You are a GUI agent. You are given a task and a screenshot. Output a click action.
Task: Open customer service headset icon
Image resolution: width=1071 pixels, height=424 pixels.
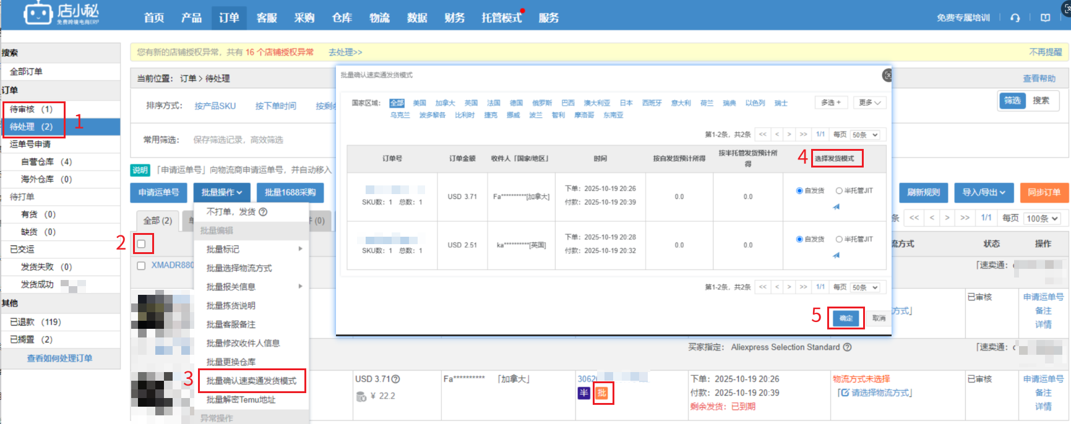click(1015, 18)
